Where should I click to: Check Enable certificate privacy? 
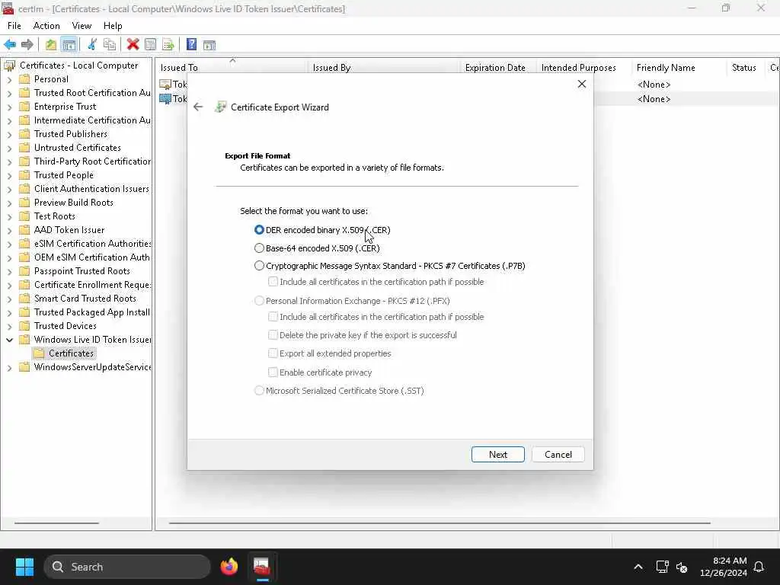(x=273, y=372)
